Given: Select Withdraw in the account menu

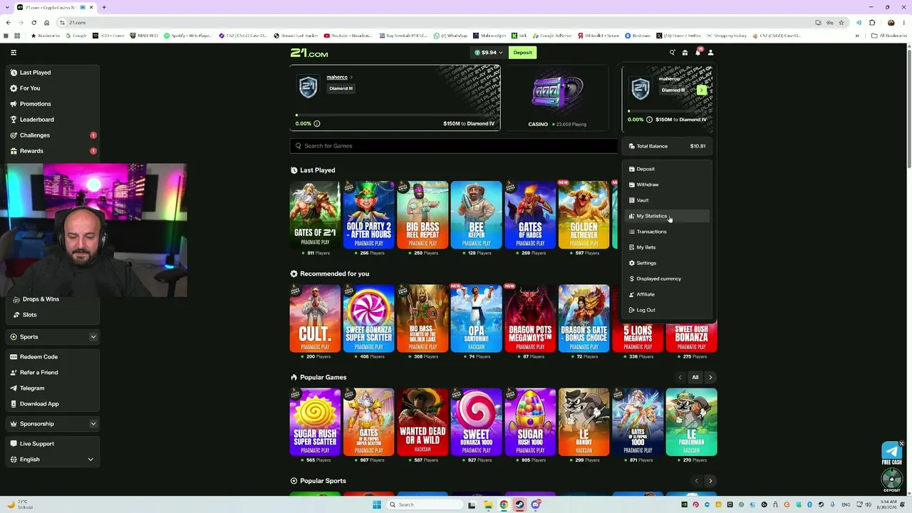Looking at the screenshot, I should pyautogui.click(x=668, y=185).
